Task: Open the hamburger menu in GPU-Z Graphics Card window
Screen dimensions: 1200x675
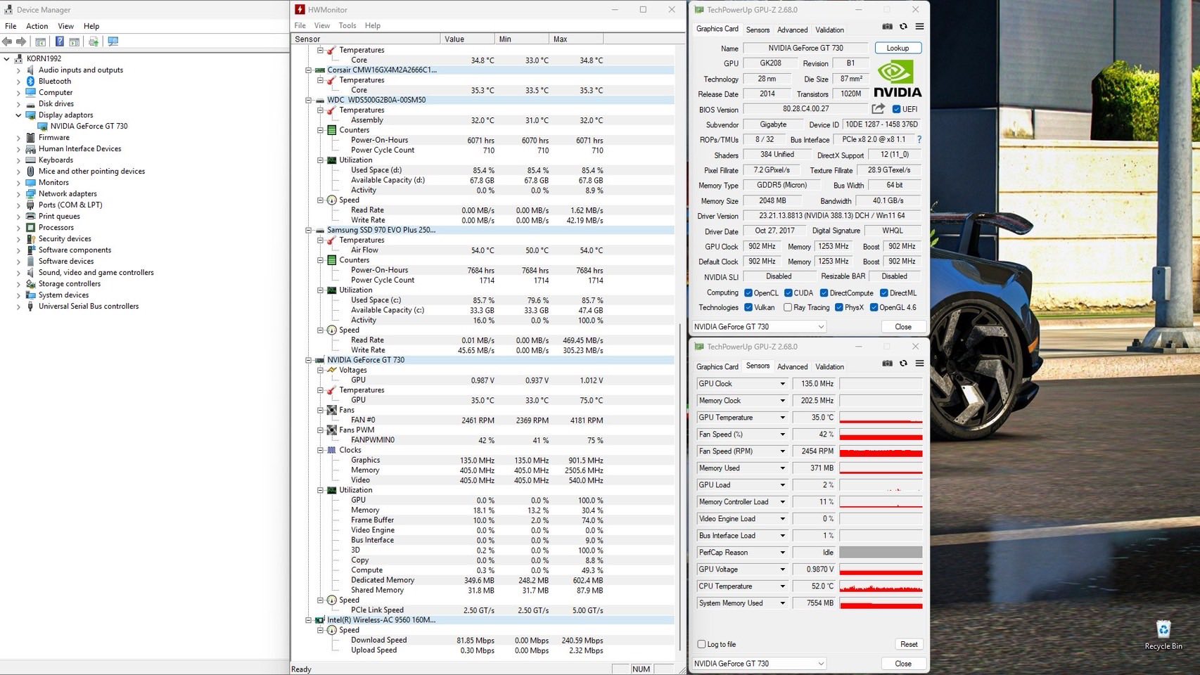Action: (919, 27)
